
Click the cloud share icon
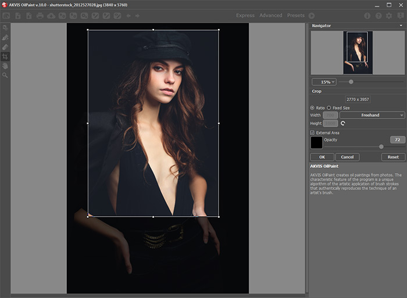pos(51,16)
